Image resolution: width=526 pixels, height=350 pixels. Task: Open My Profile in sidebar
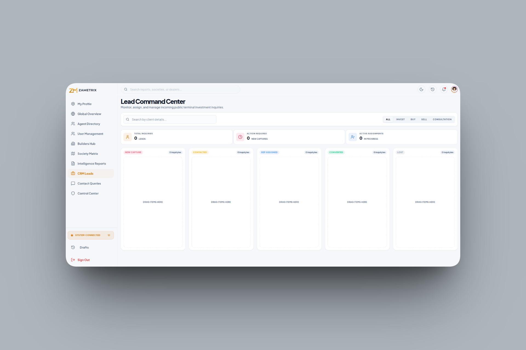coord(91,104)
